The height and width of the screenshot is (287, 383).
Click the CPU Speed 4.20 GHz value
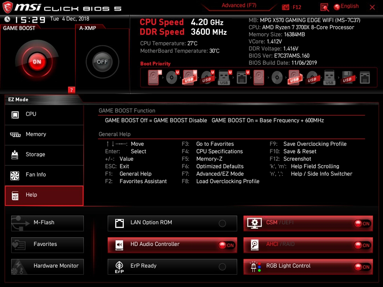(x=207, y=22)
